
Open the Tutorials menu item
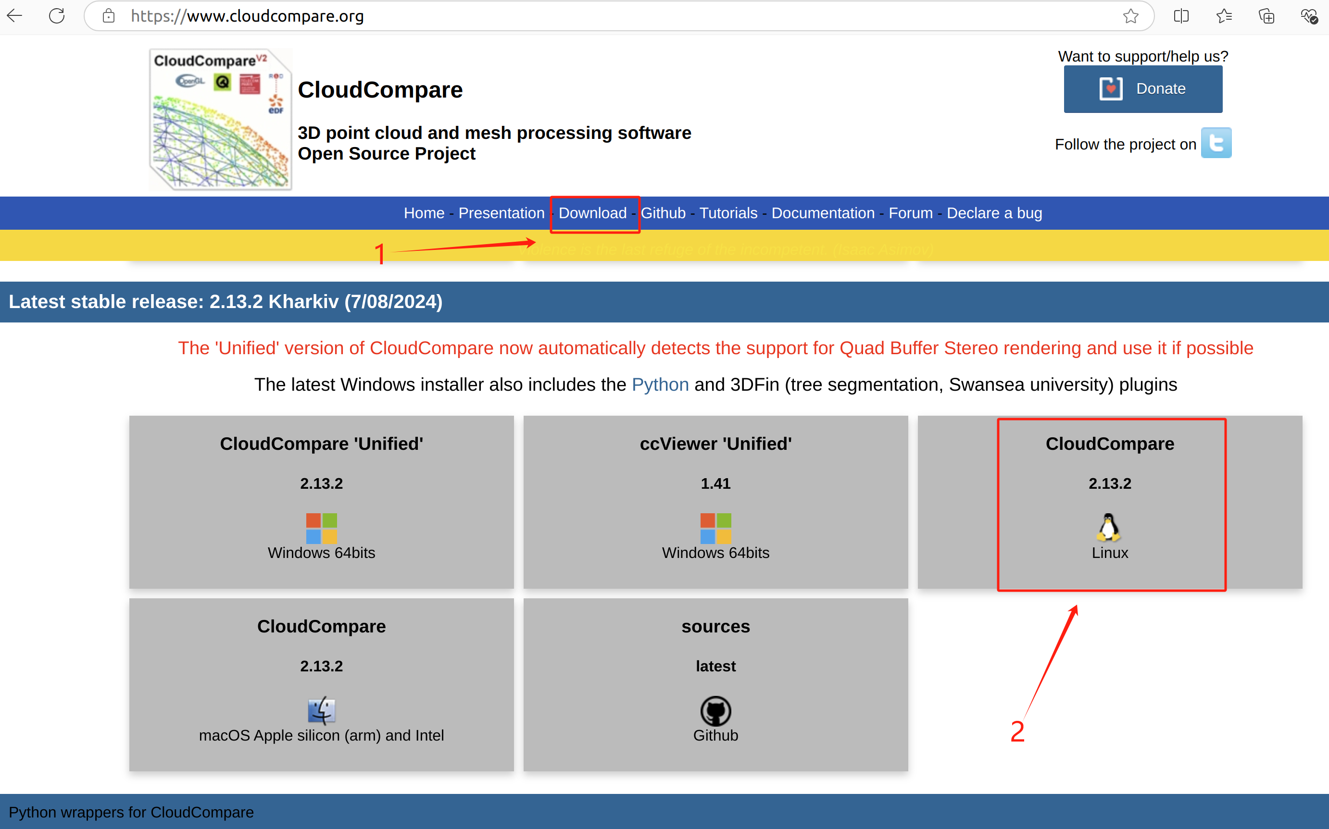[x=728, y=213]
